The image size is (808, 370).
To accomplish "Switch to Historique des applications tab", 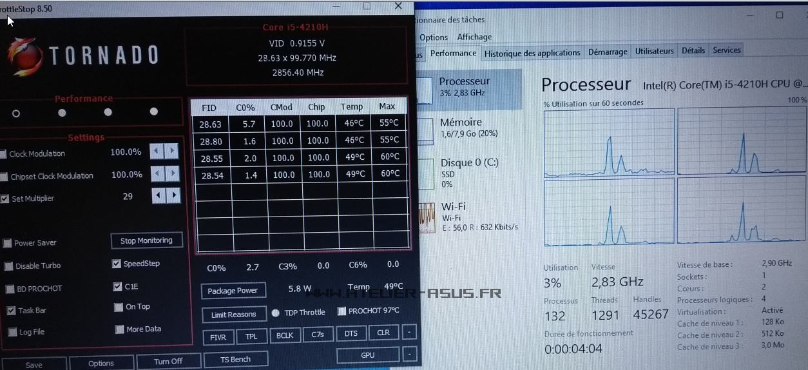I will (532, 53).
